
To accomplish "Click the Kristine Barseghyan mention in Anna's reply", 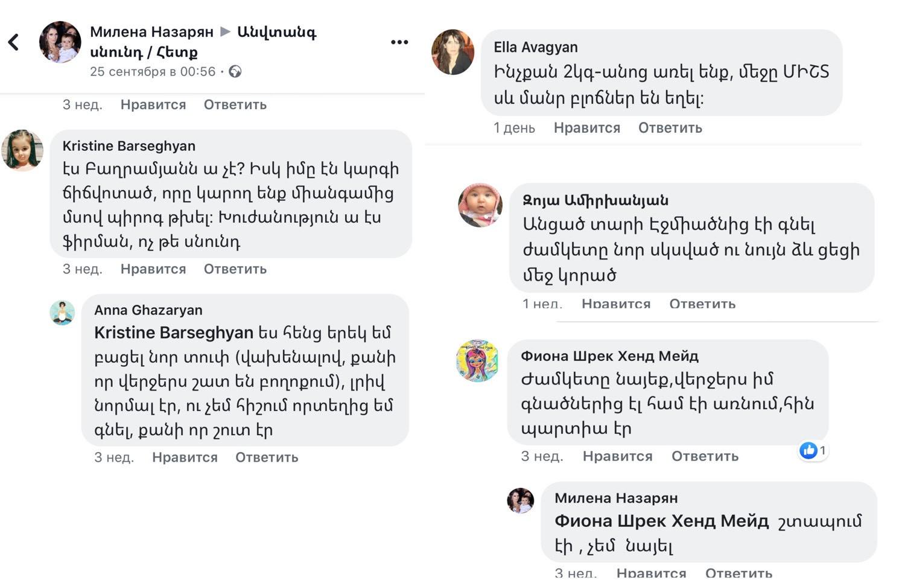I will tap(174, 333).
